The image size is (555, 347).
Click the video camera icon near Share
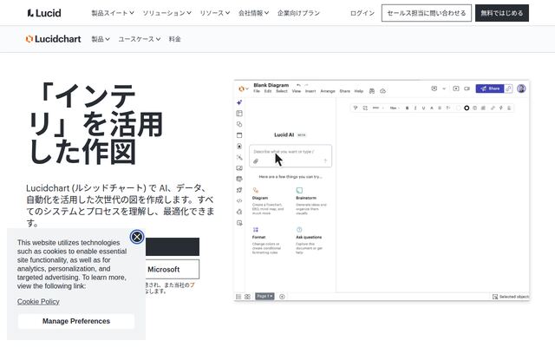click(467, 88)
